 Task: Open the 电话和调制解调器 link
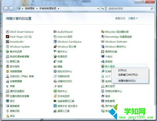pyautogui.click(x=19, y=56)
